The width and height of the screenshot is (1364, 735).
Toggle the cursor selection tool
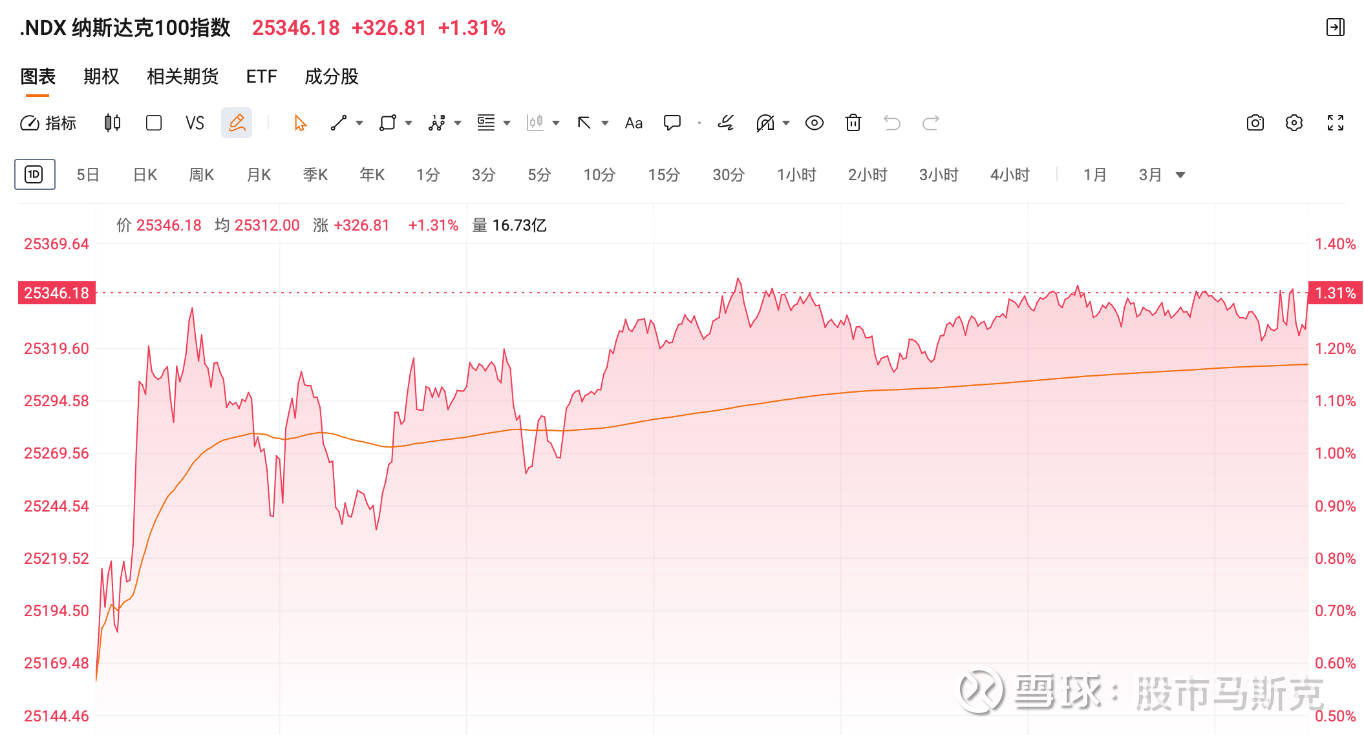tap(299, 123)
